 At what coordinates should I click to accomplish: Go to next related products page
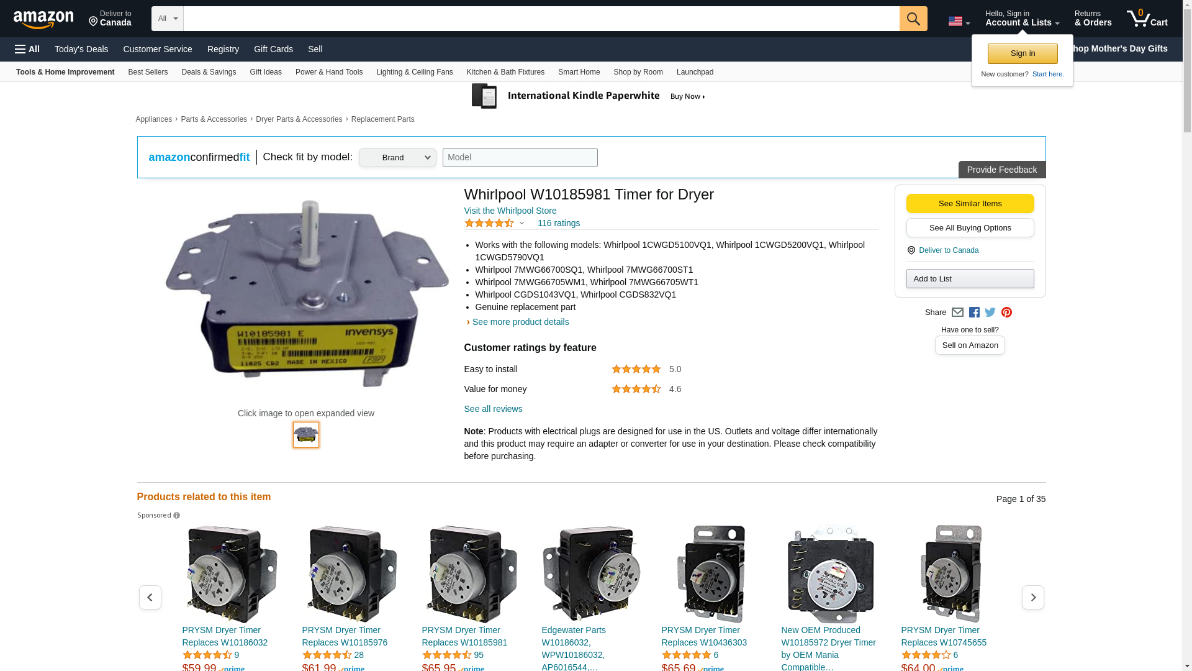tap(1032, 597)
